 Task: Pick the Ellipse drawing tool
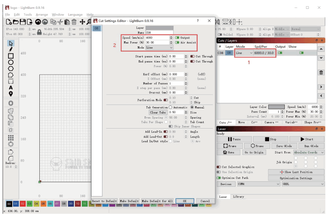click(x=11, y=62)
